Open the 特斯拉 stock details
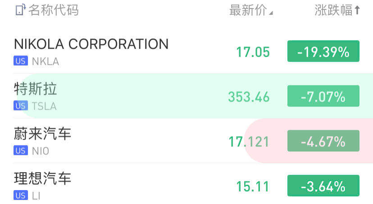 click(x=36, y=89)
